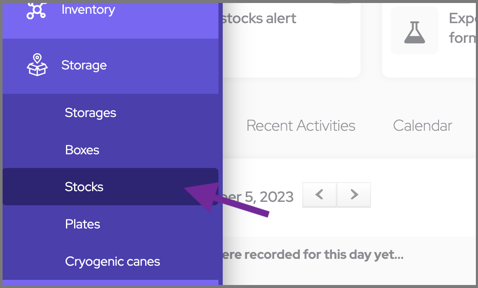Switch to Recent Activities tab

point(301,126)
